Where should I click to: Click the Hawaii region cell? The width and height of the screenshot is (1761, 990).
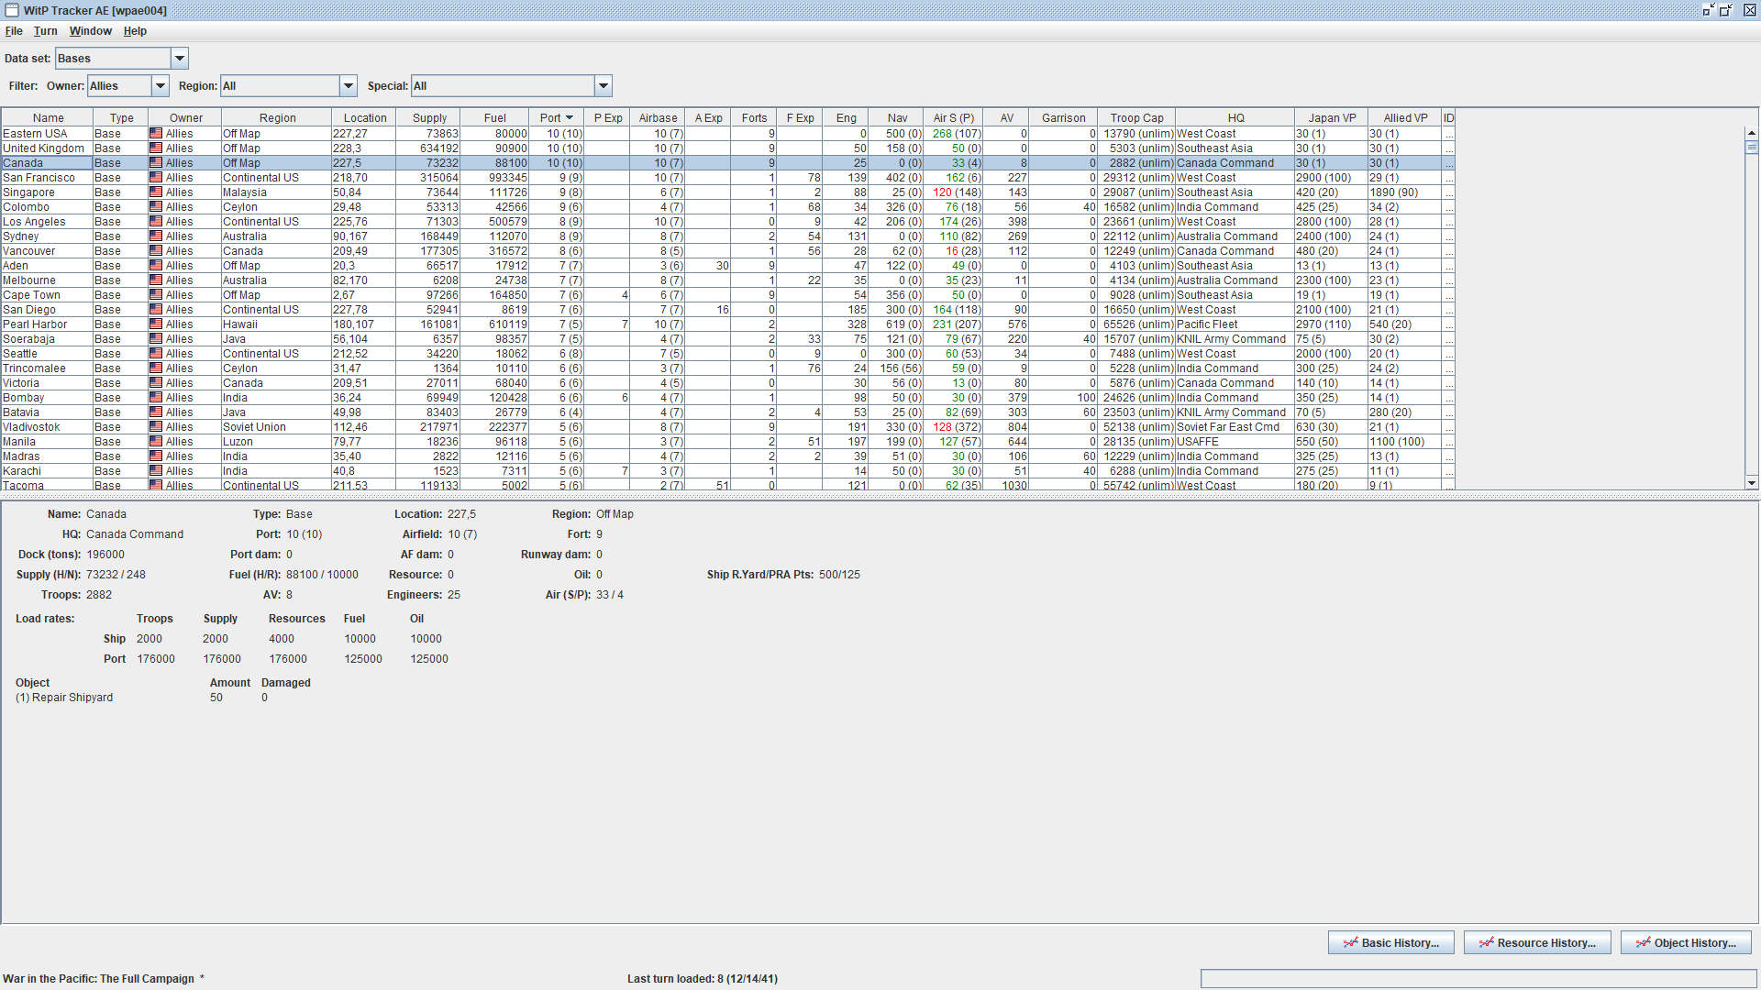point(276,324)
